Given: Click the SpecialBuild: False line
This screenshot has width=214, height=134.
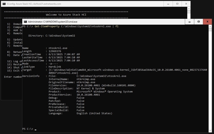Looking at the screenshot, I should pos(66,110).
